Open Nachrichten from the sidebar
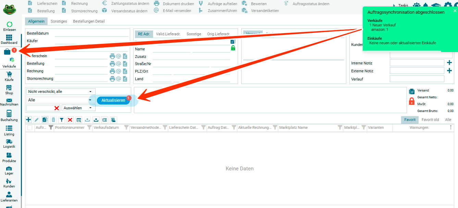 coord(9,101)
